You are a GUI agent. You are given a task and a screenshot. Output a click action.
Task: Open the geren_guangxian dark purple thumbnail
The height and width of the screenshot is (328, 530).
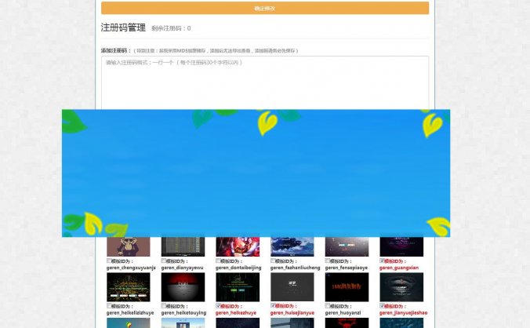pyautogui.click(x=401, y=246)
